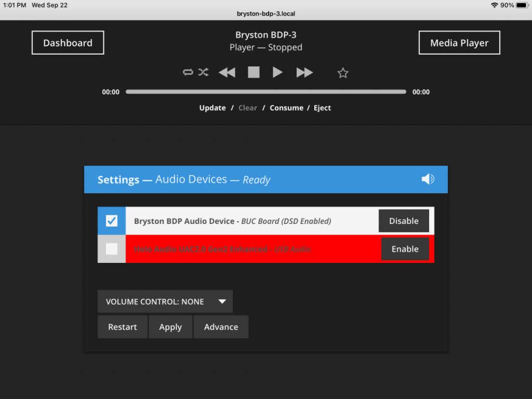This screenshot has height=399, width=532.
Task: Toggle the repeat playback icon
Action: click(188, 72)
